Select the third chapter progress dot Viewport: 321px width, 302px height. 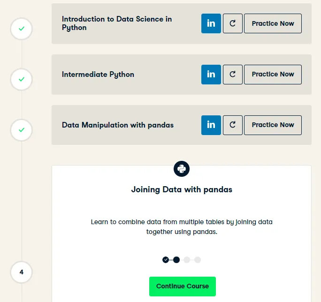click(187, 260)
